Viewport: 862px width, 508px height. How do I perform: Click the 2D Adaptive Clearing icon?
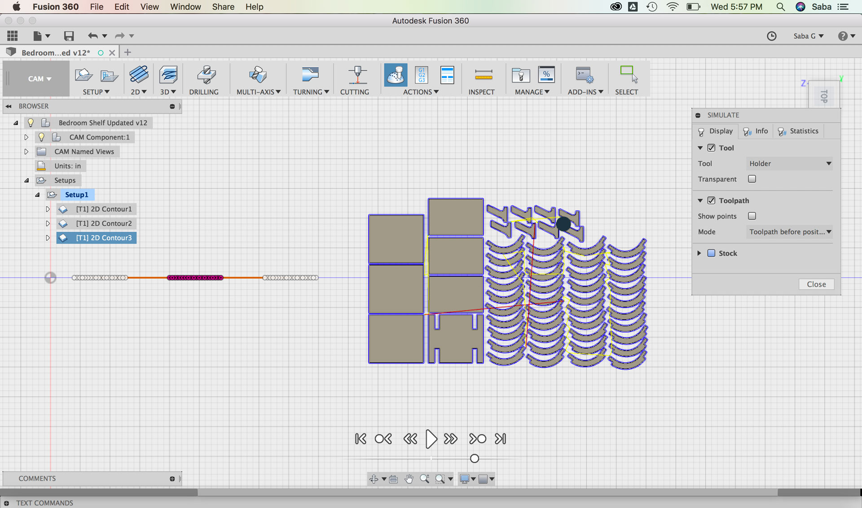139,75
